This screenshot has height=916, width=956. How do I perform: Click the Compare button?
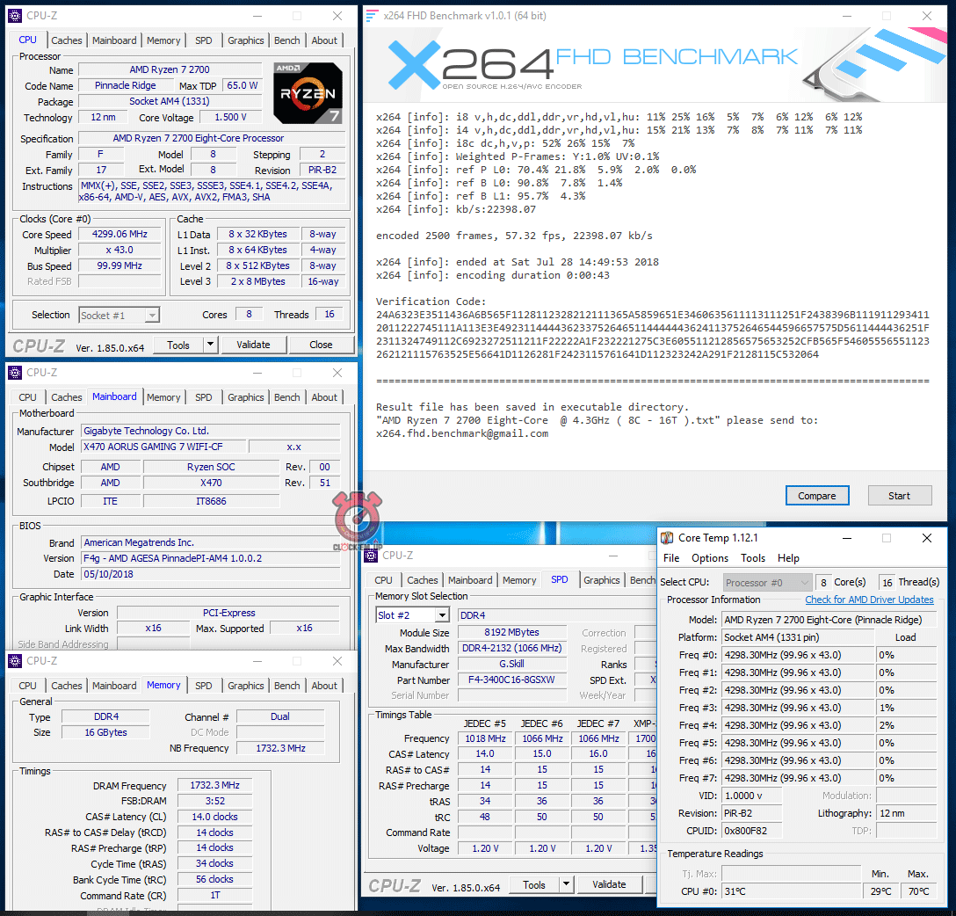(816, 496)
